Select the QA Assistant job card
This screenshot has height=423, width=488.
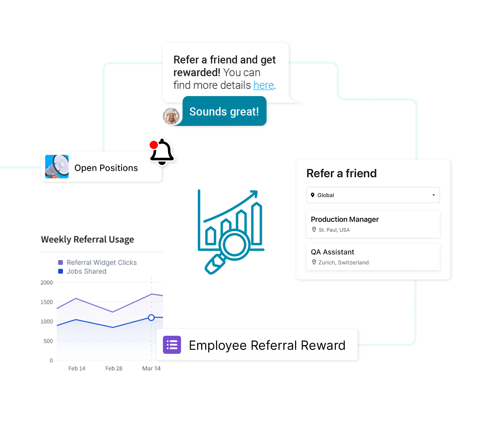click(373, 257)
